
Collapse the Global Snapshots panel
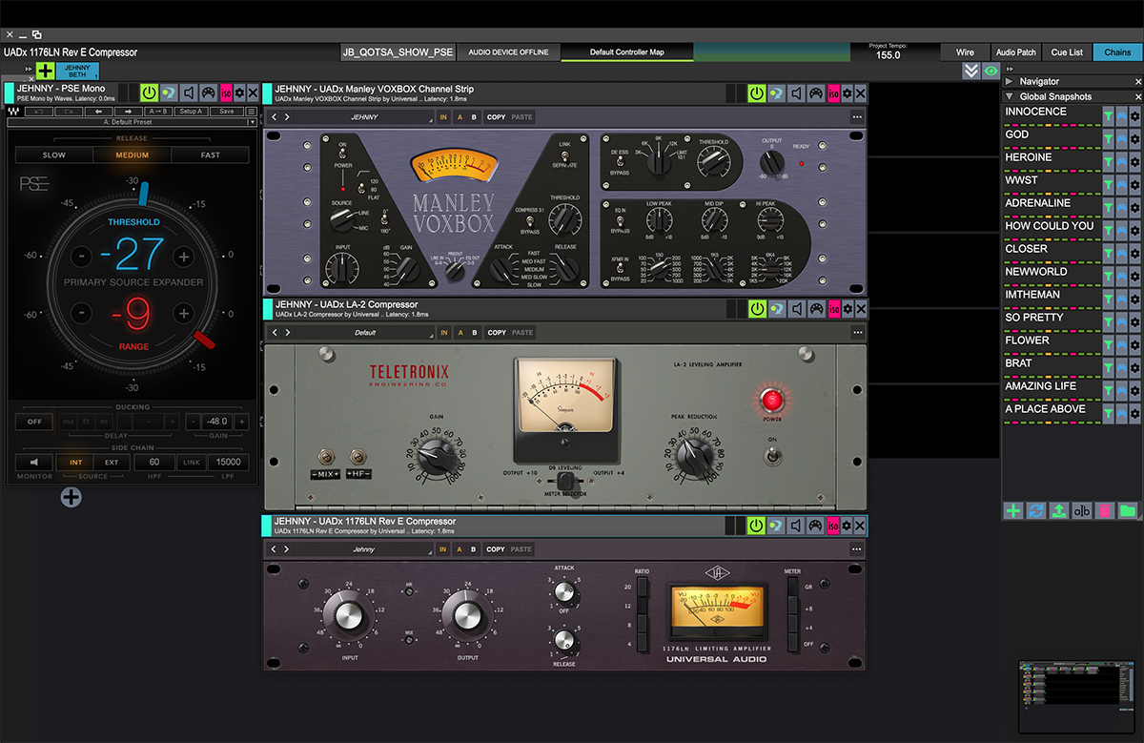(x=1010, y=96)
